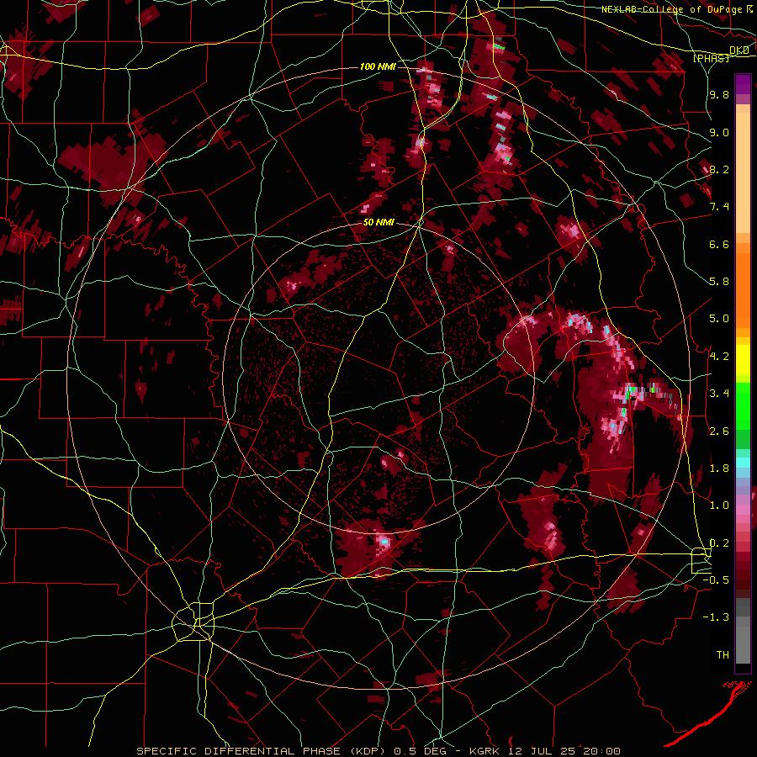Click the 1.8 scale label
Viewport: 757px width, 757px height.
click(x=719, y=468)
